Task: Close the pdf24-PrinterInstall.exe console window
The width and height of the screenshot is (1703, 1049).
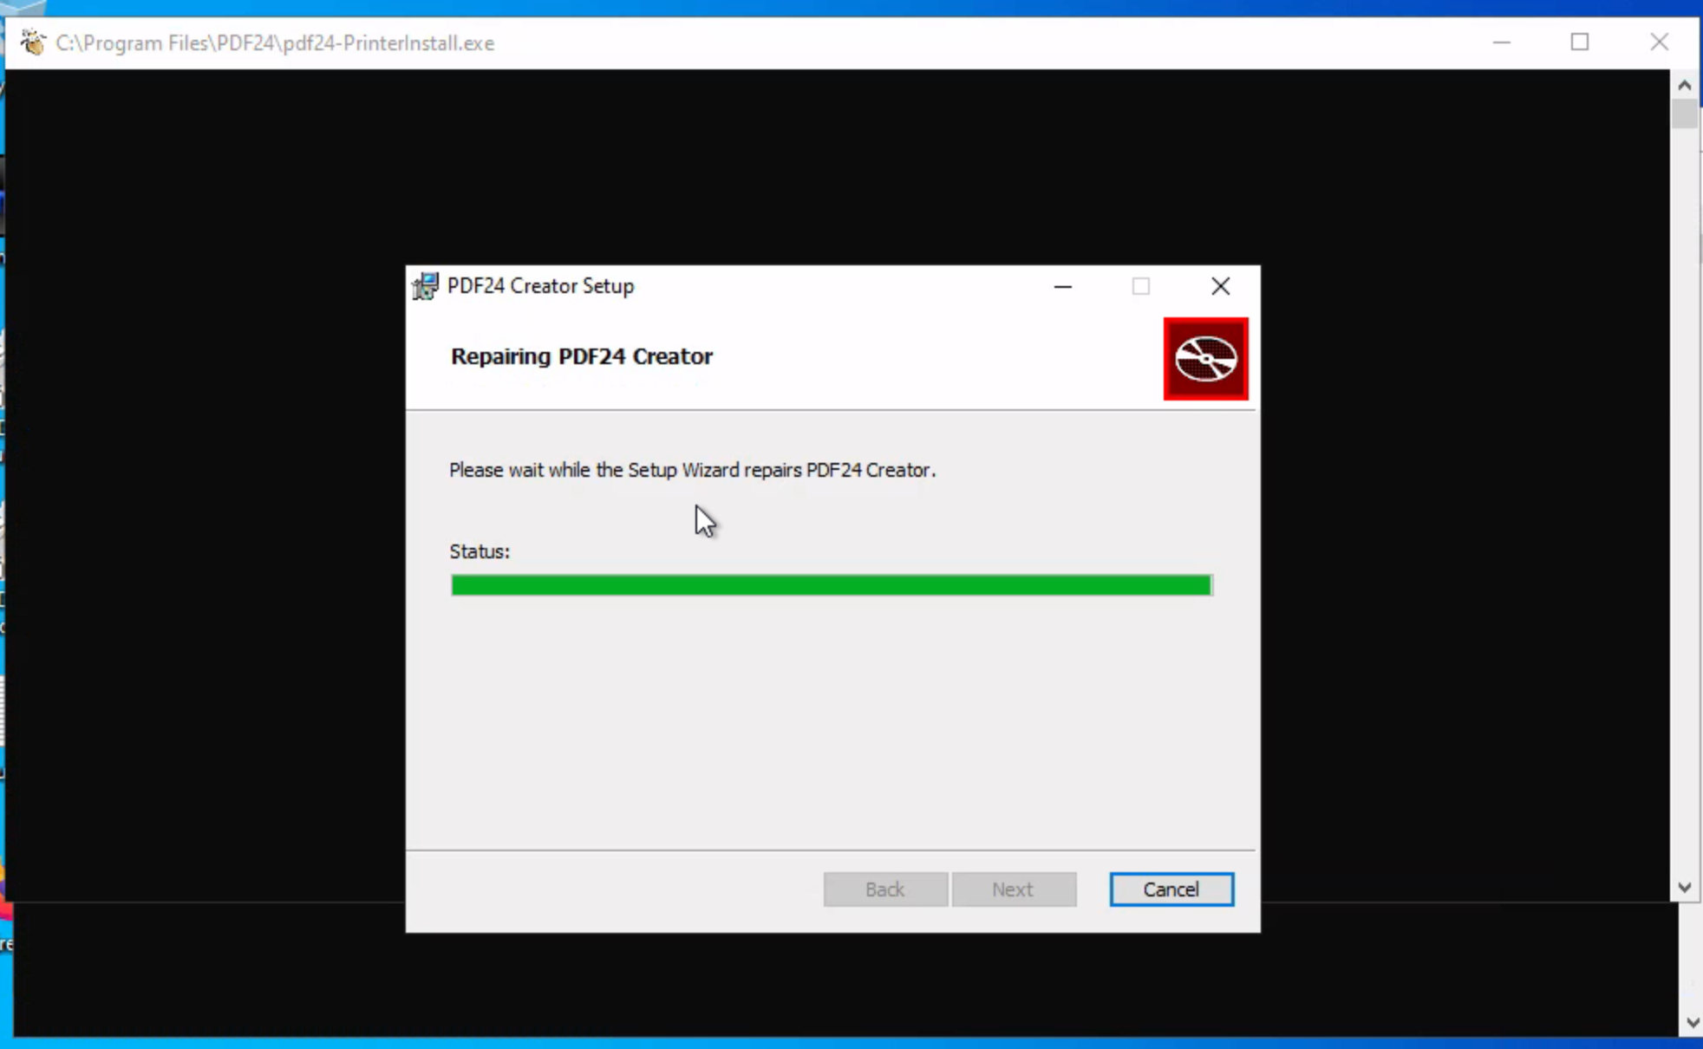Action: (1659, 42)
